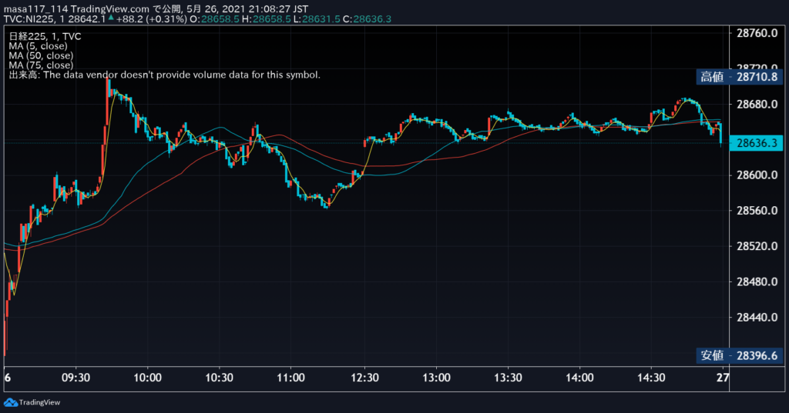Image resolution: width=789 pixels, height=413 pixels.
Task: Click the 28520.0 price axis value
Action: click(x=757, y=246)
